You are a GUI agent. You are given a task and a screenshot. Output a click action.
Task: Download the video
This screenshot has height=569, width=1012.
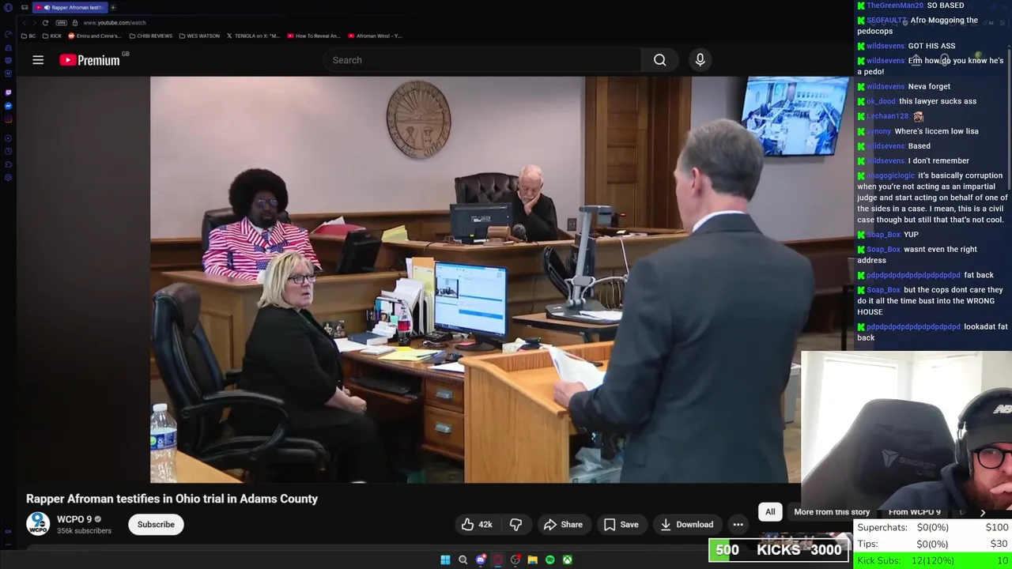click(686, 524)
